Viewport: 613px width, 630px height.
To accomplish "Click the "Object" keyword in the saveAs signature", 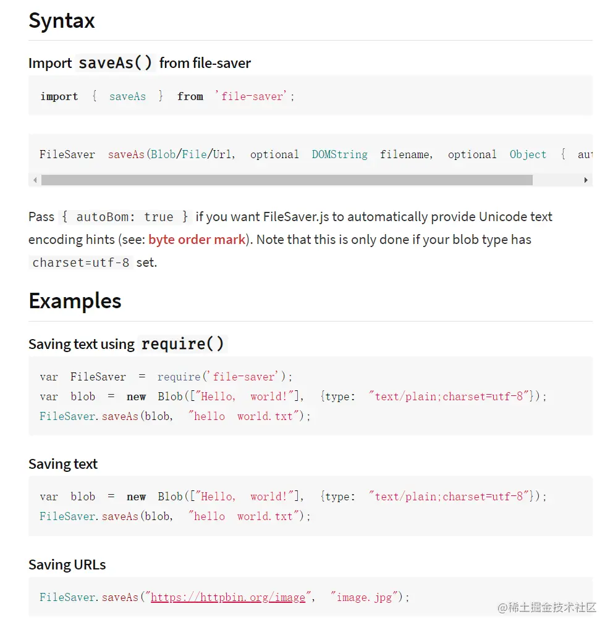I will 528,154.
